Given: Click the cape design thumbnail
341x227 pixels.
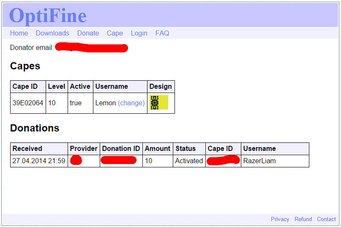Looking at the screenshot, I should (x=159, y=102).
